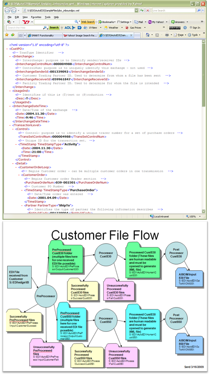The image size is (210, 375).
Task: Expand the address bar history dropdown
Action: pos(136,11)
